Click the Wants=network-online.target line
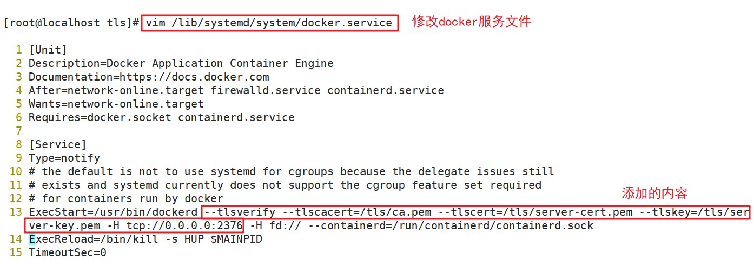 pos(116,104)
